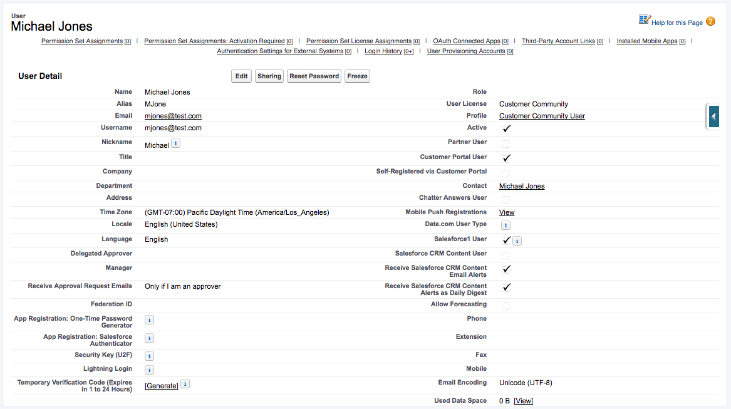The width and height of the screenshot is (731, 409).
Task: Toggle the Allow Forecasting checkbox
Action: (505, 306)
